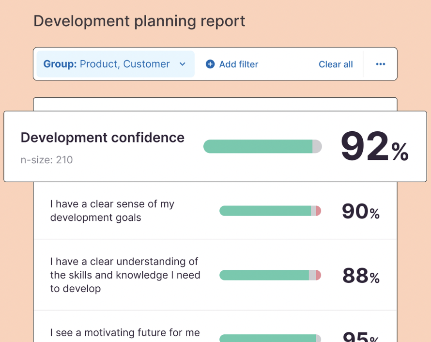Select the Development planning report title
The image size is (431, 342).
coord(139,21)
